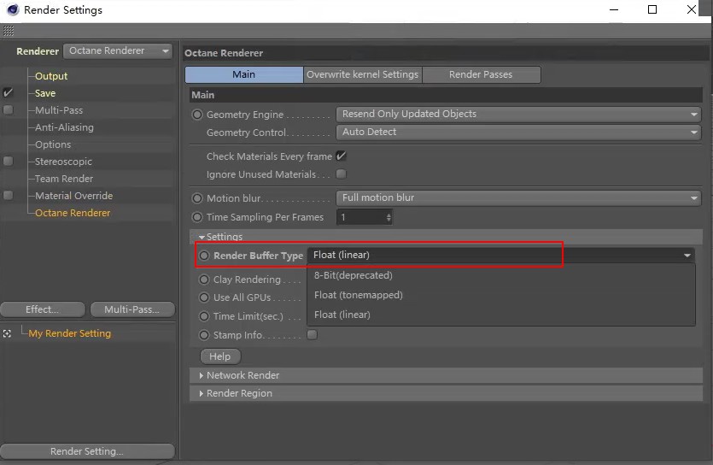Switch to Overwrite kernel Settings tab

tap(362, 74)
